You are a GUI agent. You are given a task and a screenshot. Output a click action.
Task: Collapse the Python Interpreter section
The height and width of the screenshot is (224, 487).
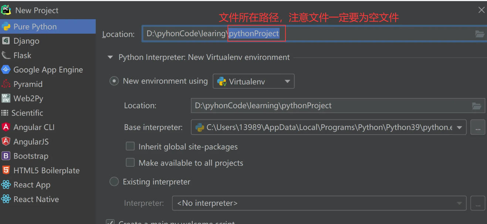(110, 57)
